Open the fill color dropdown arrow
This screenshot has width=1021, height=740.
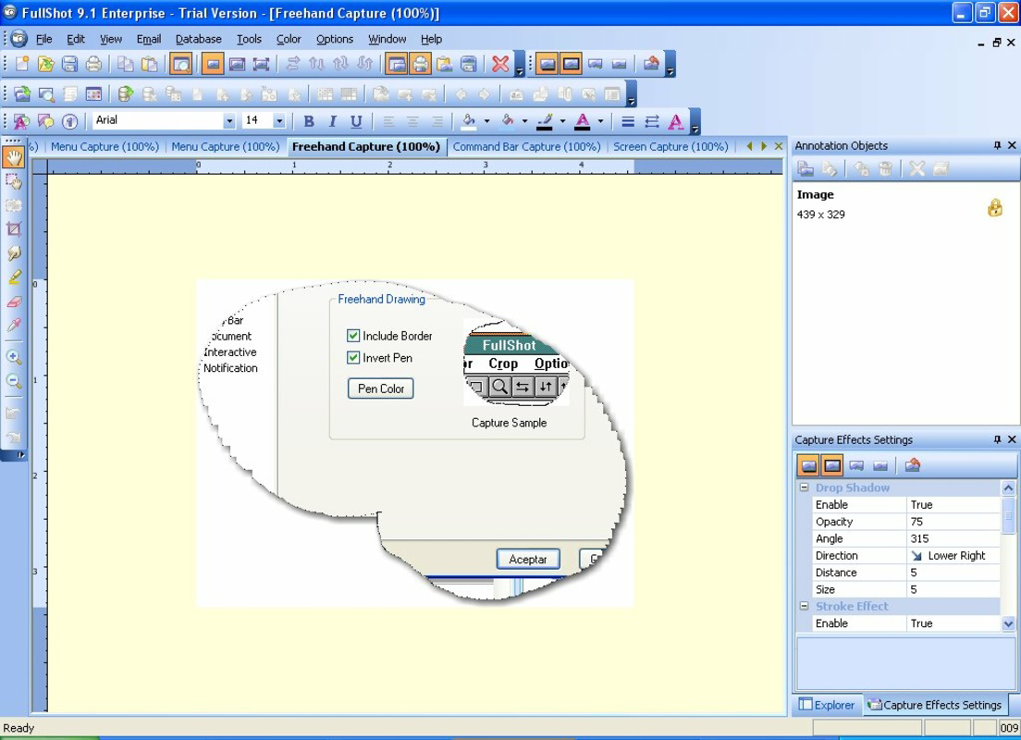[486, 121]
